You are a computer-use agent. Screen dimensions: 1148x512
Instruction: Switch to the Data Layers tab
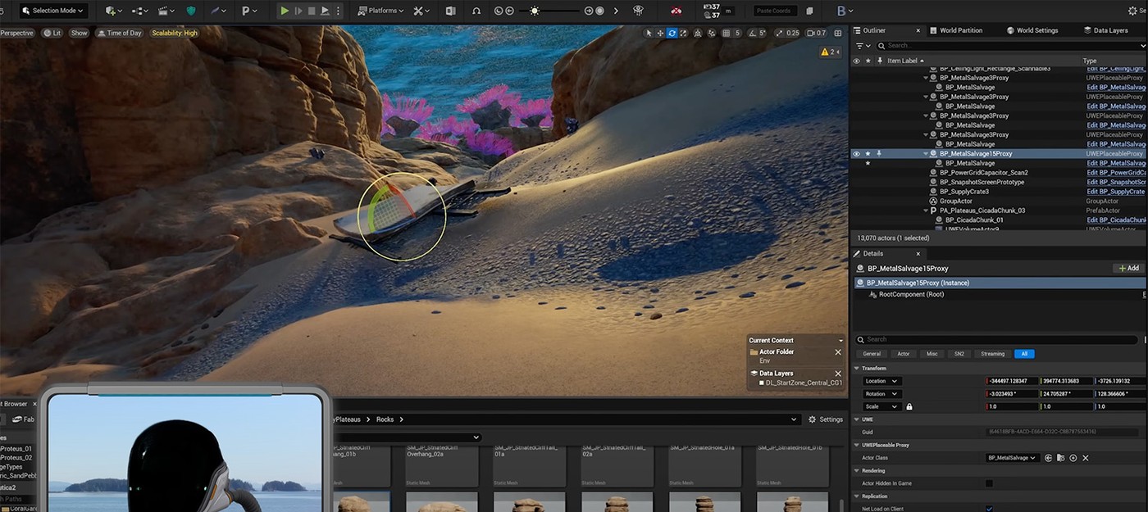[x=1105, y=30]
